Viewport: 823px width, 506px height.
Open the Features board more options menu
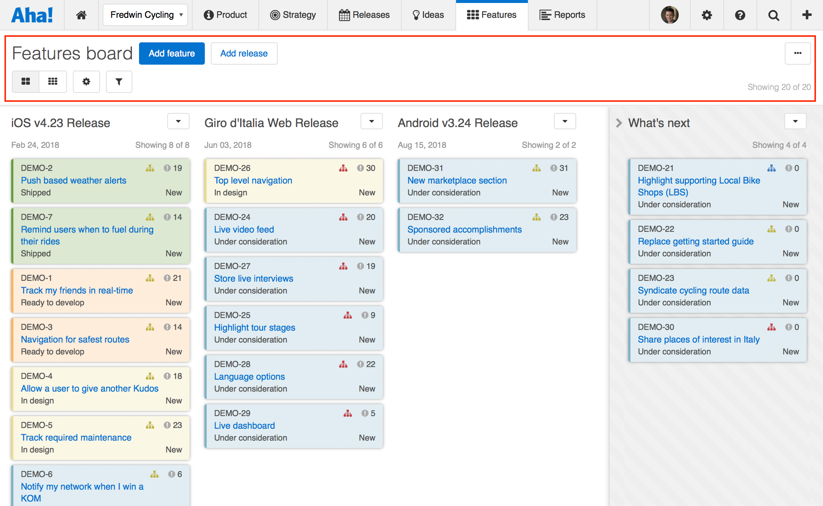tap(798, 53)
